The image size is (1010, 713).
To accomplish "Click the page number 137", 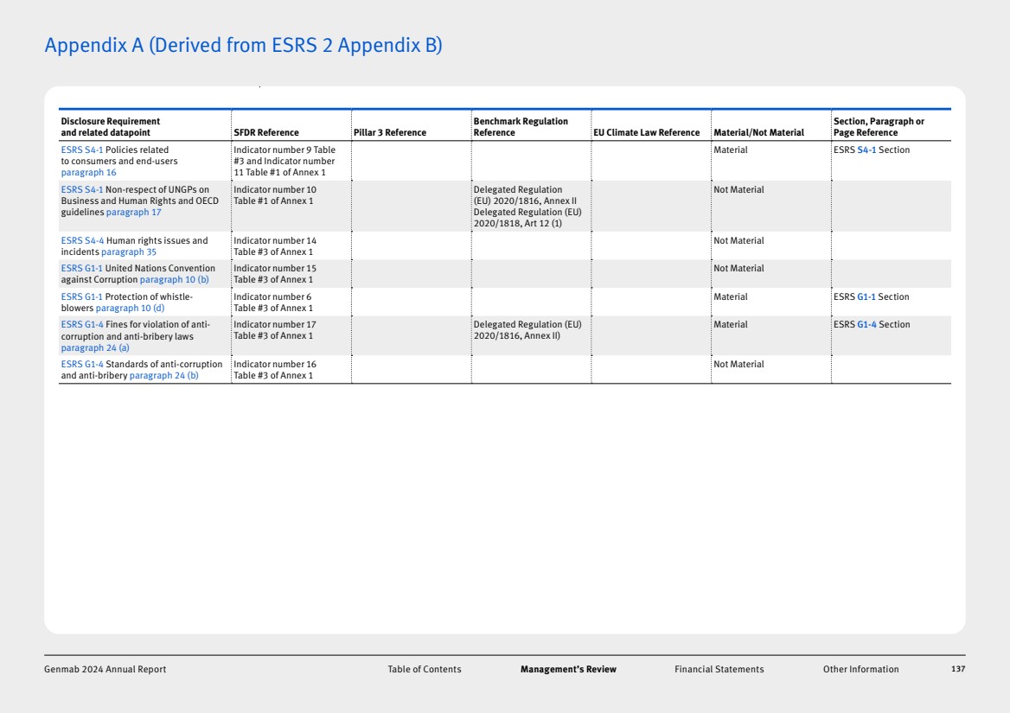I will tap(957, 670).
